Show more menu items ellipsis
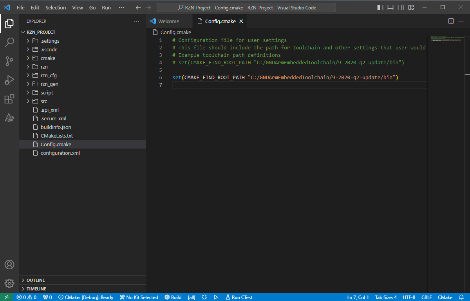470x301 pixels. point(122,7)
